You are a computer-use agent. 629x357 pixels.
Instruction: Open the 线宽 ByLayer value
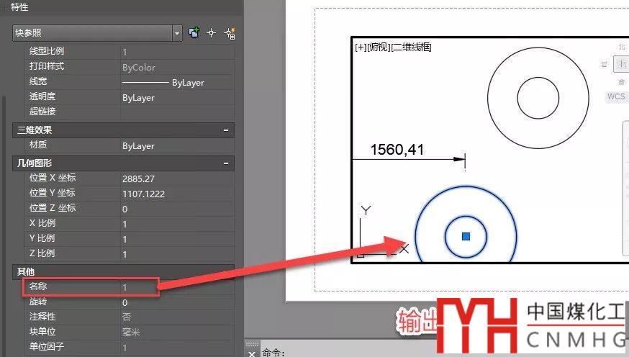177,83
